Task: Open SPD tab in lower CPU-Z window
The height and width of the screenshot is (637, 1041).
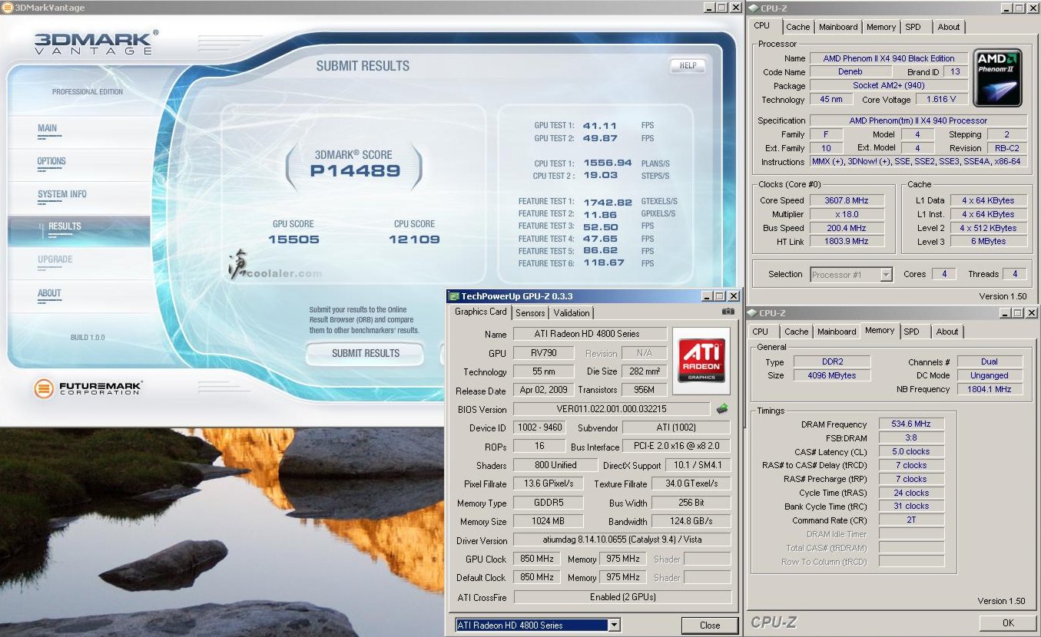Action: click(x=911, y=332)
